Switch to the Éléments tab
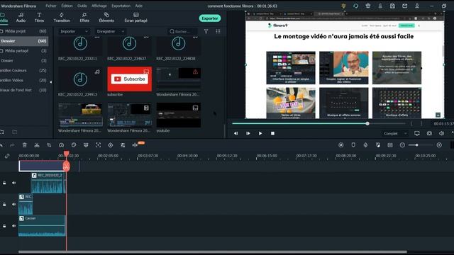This screenshot has width=454, height=255. (x=106, y=17)
